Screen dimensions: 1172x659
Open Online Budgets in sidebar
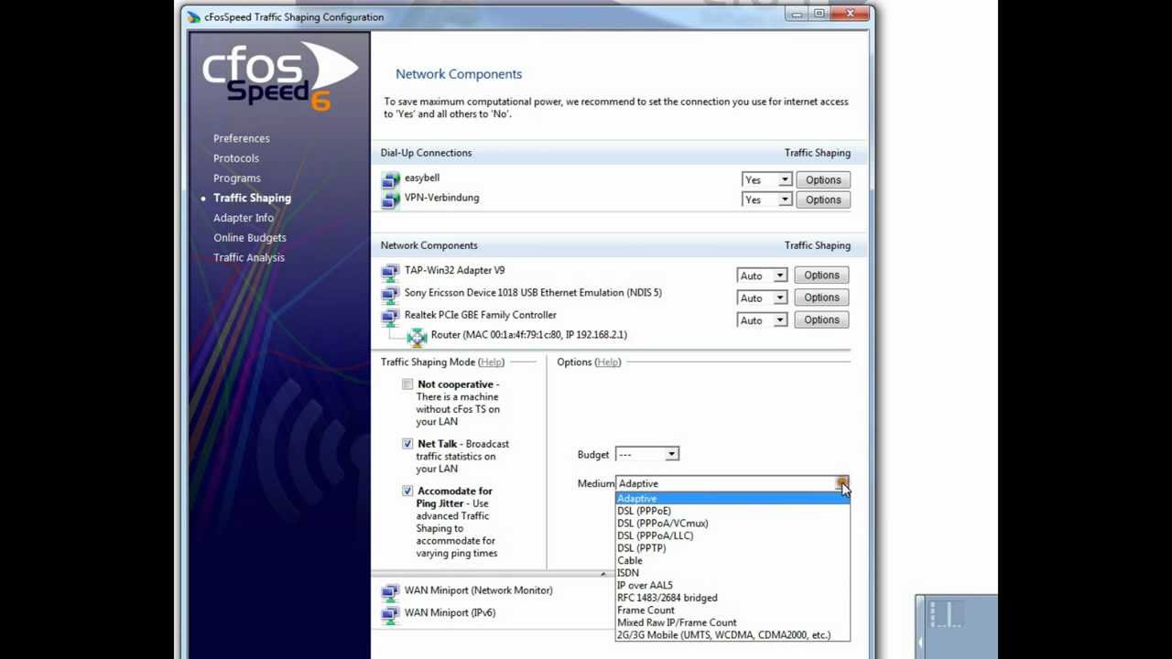250,238
